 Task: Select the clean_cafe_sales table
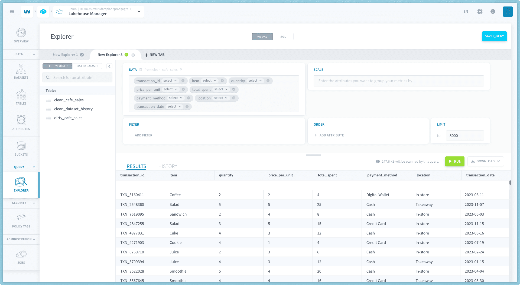point(69,100)
